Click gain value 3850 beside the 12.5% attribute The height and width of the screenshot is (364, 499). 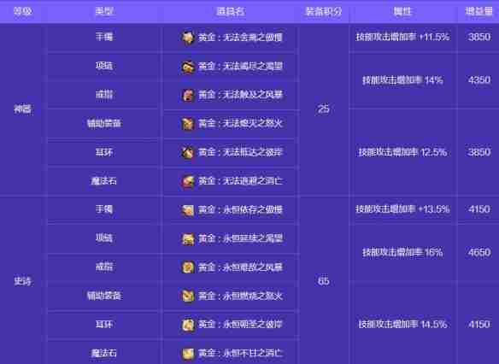point(479,152)
